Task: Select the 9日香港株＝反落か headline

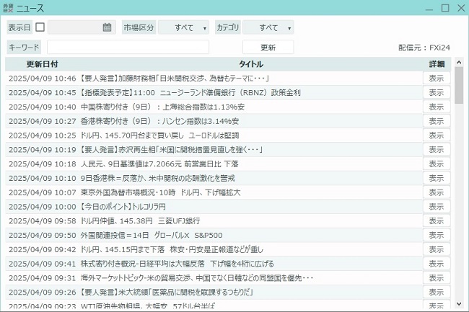Action: (x=157, y=178)
